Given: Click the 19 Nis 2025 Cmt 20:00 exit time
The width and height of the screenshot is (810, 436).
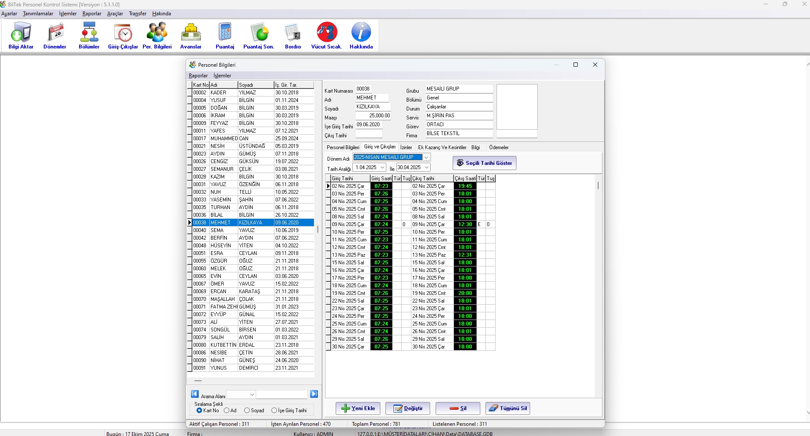Looking at the screenshot, I should click(465, 293).
